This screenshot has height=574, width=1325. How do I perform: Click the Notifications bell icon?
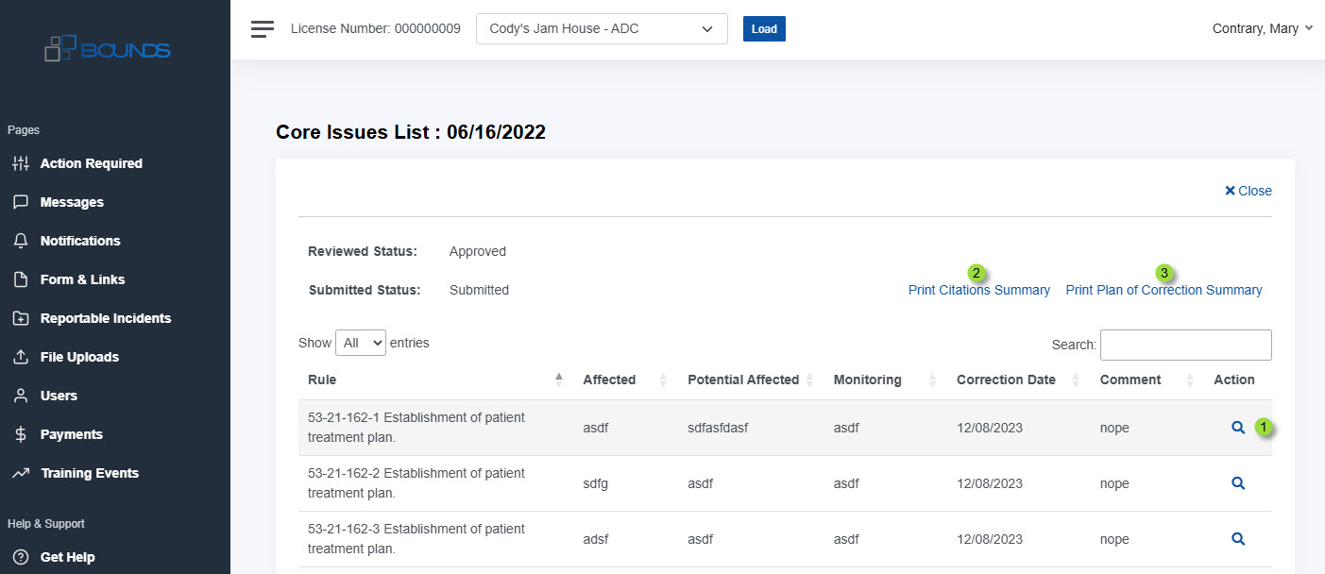click(x=21, y=241)
